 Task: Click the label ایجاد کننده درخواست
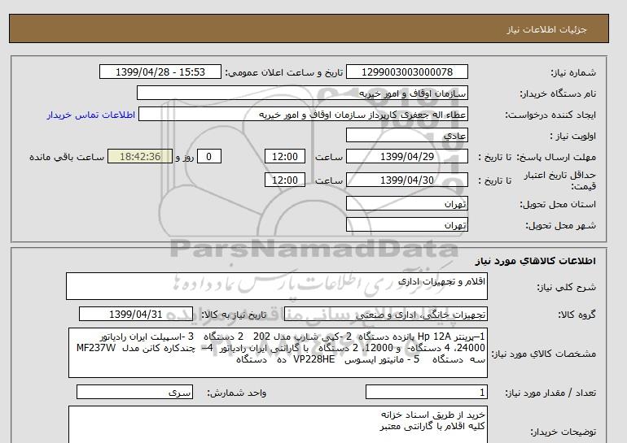tap(550, 115)
